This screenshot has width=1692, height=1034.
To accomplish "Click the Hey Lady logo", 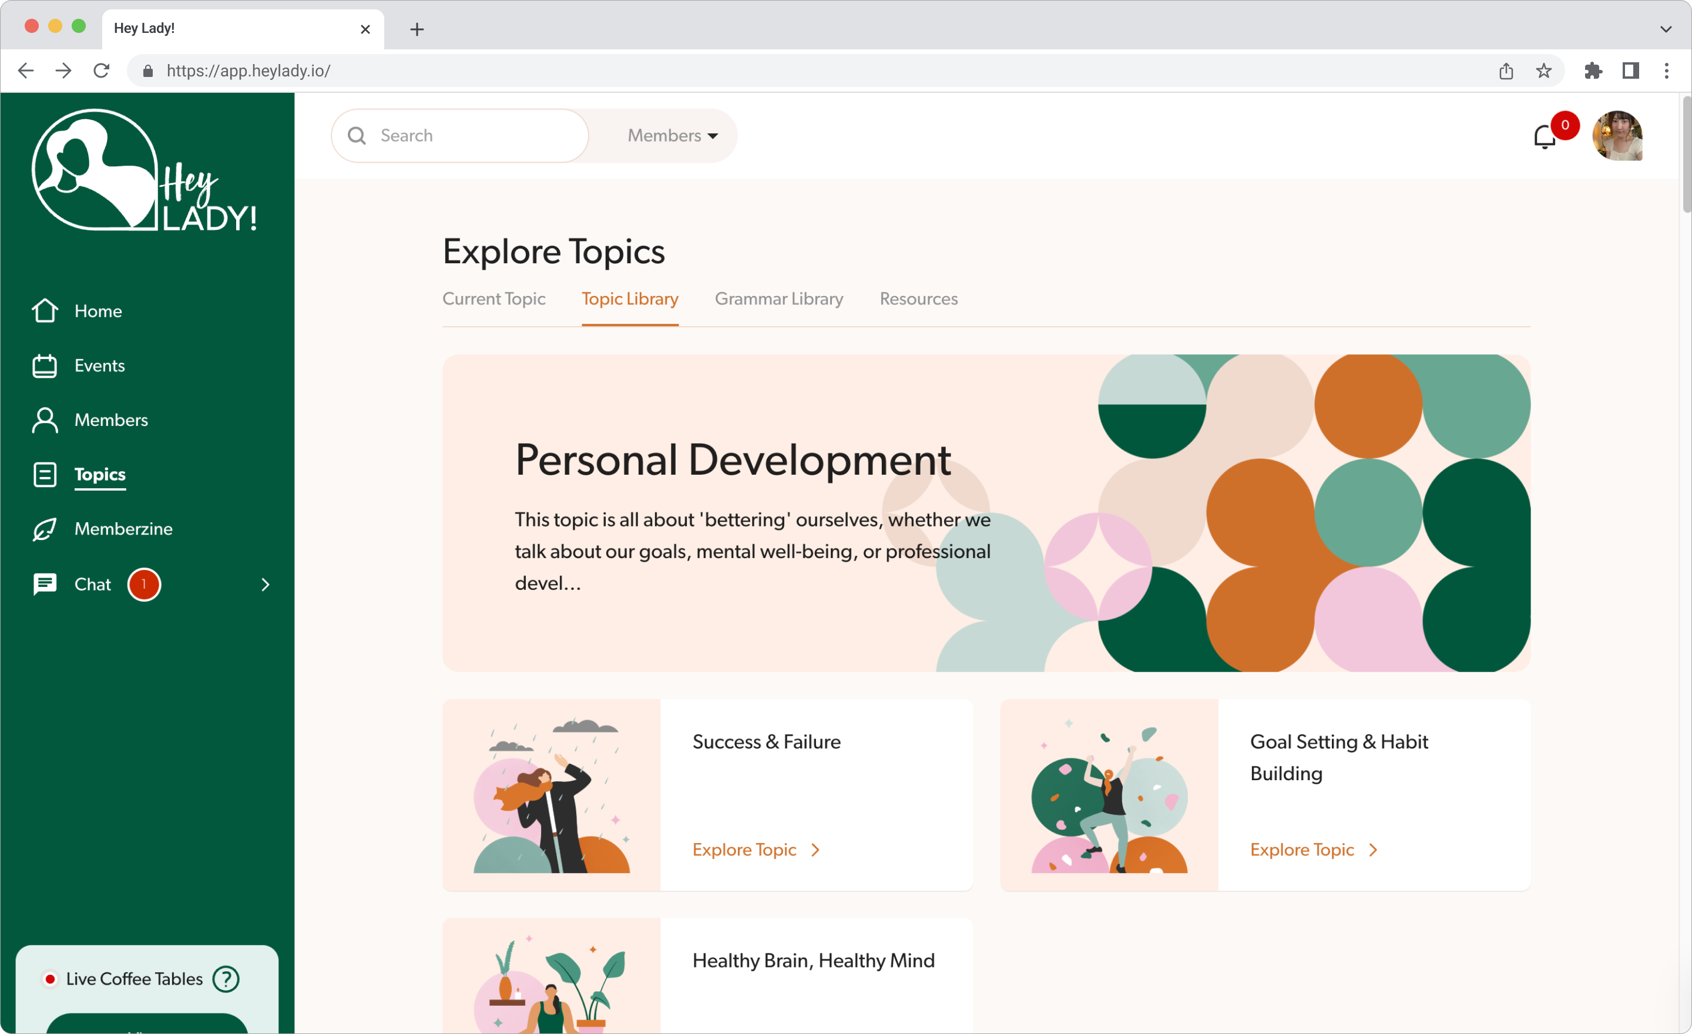I will pyautogui.click(x=145, y=171).
